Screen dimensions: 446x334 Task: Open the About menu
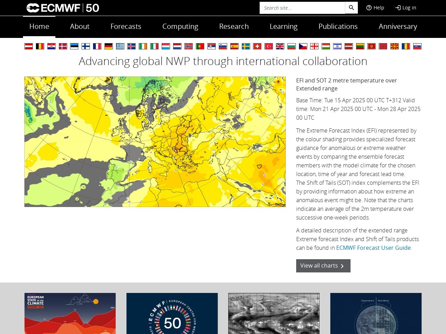tap(79, 26)
